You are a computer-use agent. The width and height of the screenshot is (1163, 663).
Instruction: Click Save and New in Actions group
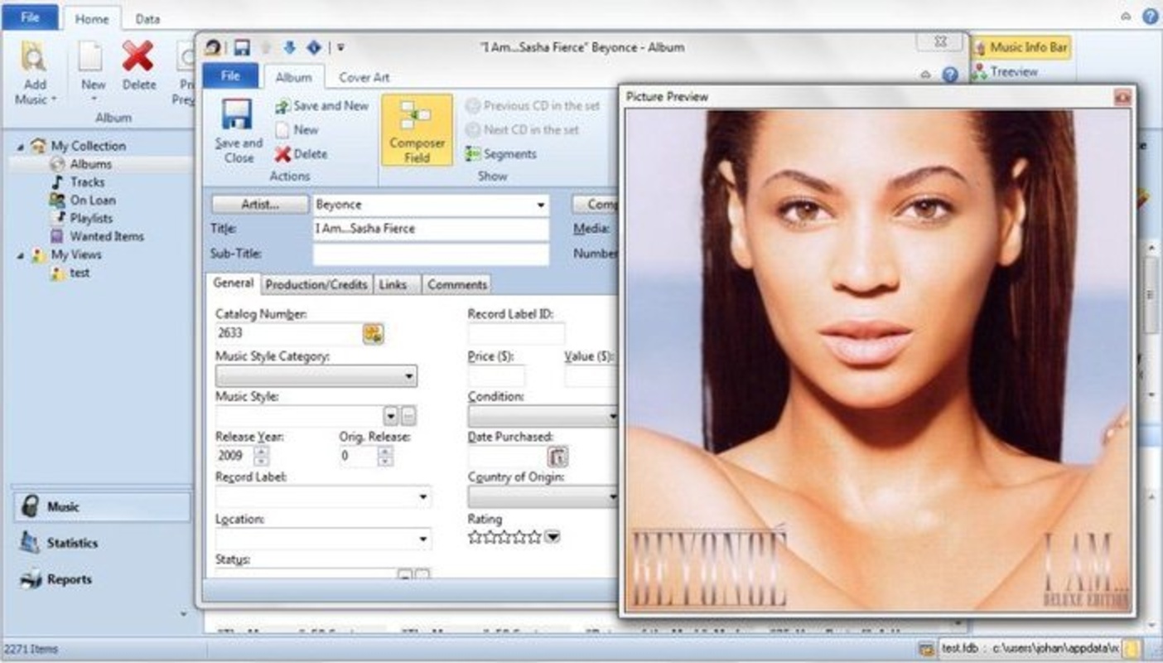(x=321, y=106)
